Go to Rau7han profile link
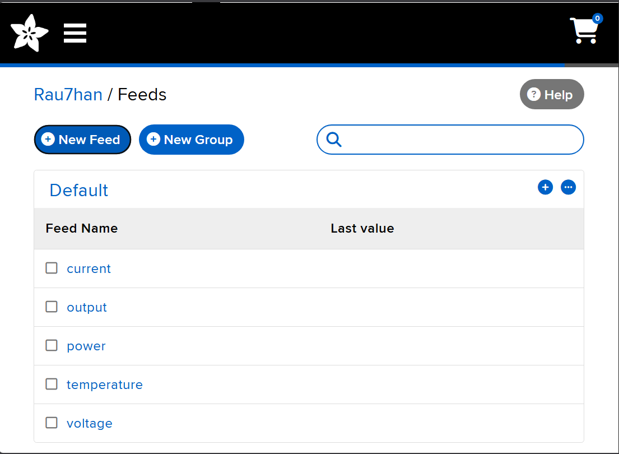Image resolution: width=619 pixels, height=454 pixels. [x=68, y=95]
